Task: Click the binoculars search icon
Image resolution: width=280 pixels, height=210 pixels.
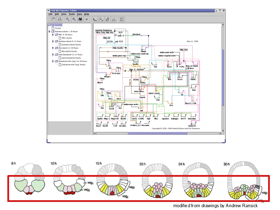Action: [x=80, y=19]
